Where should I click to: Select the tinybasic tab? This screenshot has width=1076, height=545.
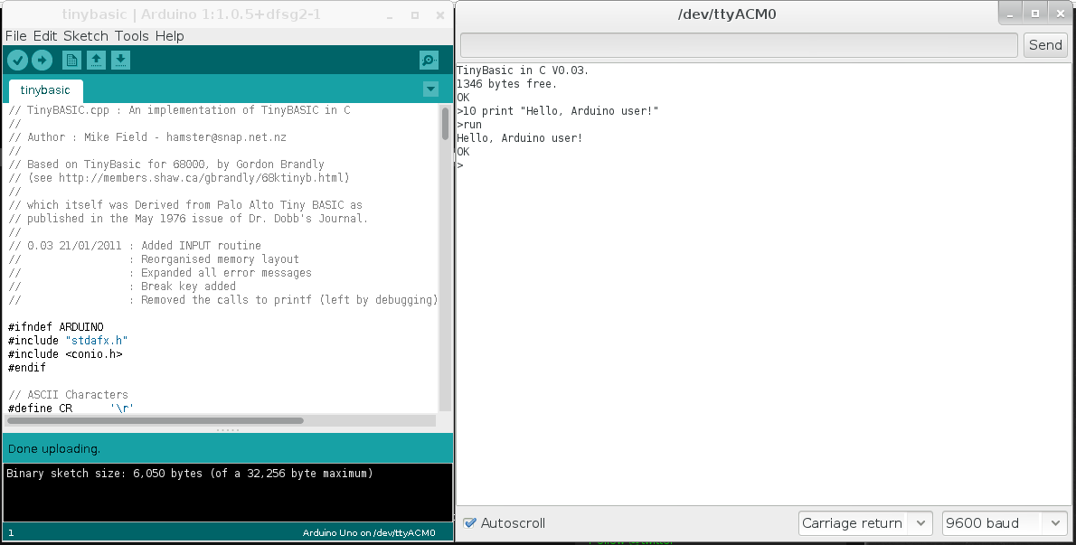[x=45, y=90]
